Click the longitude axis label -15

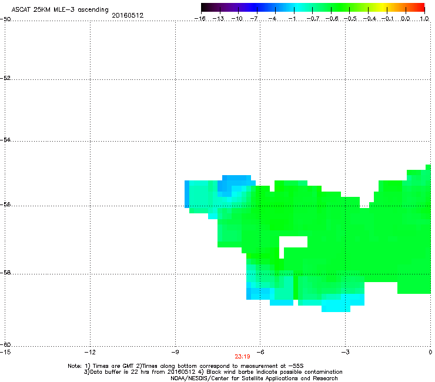tap(5, 352)
